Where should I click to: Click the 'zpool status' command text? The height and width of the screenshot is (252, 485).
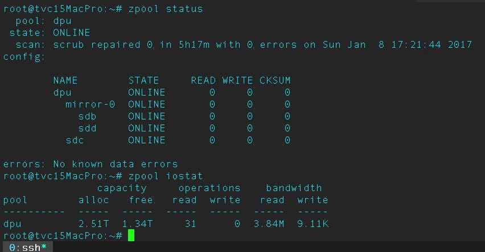coord(166,9)
